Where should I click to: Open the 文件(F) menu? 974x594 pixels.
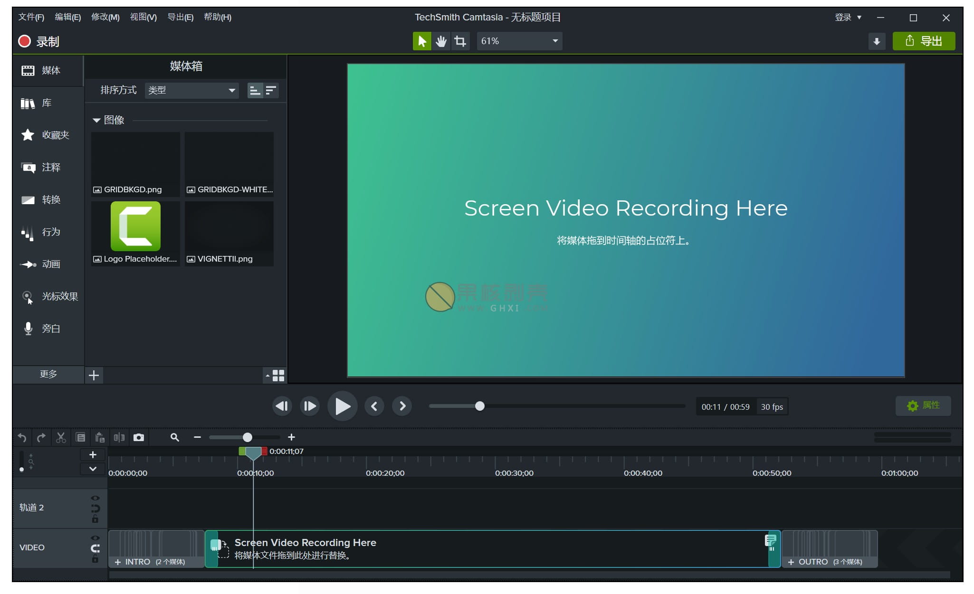[31, 17]
